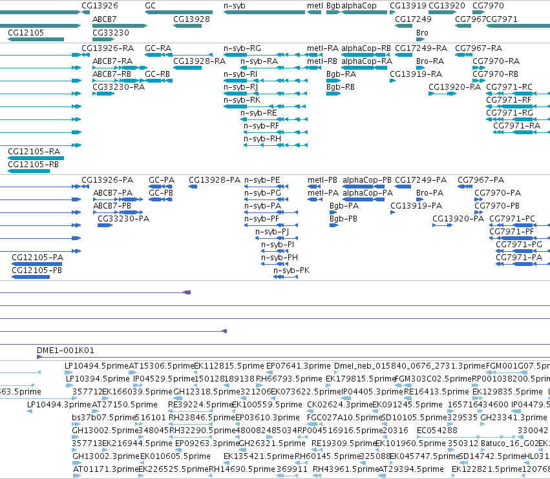Select transcript CG13920-RA
This screenshot has height=479, width=550.
coord(442,94)
